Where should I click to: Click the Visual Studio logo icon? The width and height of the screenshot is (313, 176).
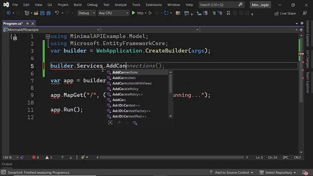(6, 4)
